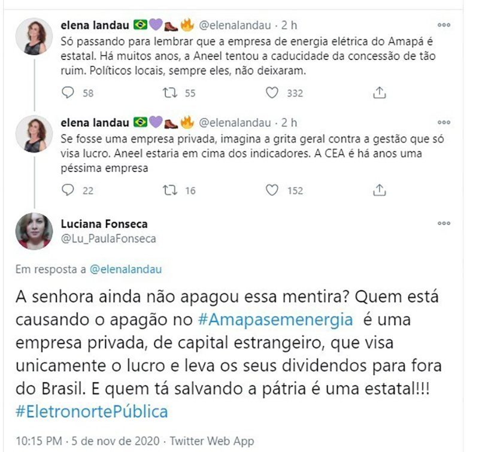Open the @elenalandau mention in reply line
Viewport: 479px width, 452px height.
(x=126, y=269)
